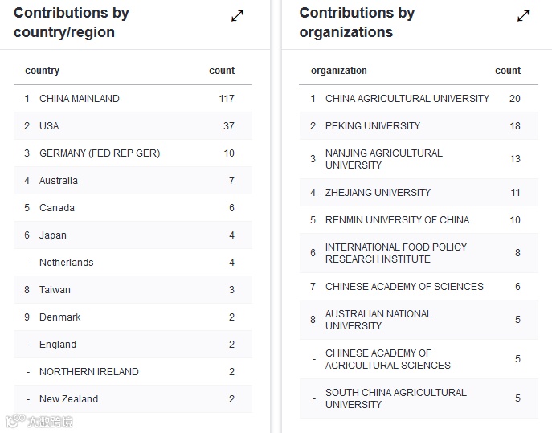The width and height of the screenshot is (552, 433).
Task: Select the NORTHERN IRELAND row
Action: point(89,372)
